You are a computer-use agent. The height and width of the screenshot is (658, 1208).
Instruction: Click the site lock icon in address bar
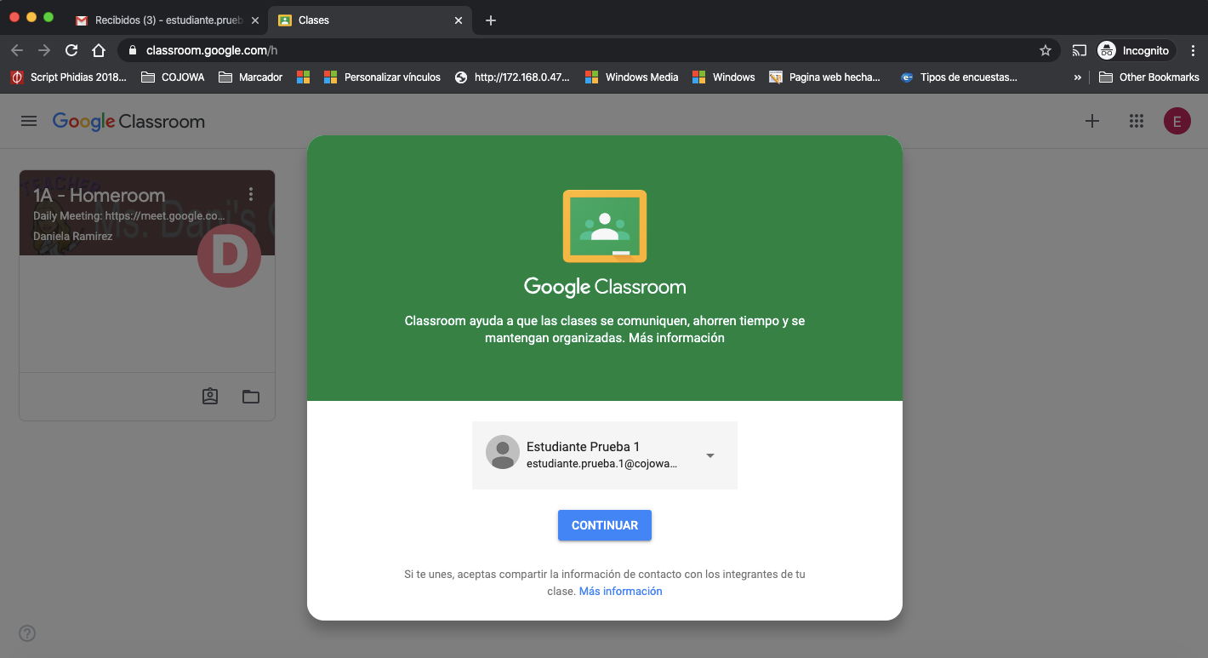point(132,50)
